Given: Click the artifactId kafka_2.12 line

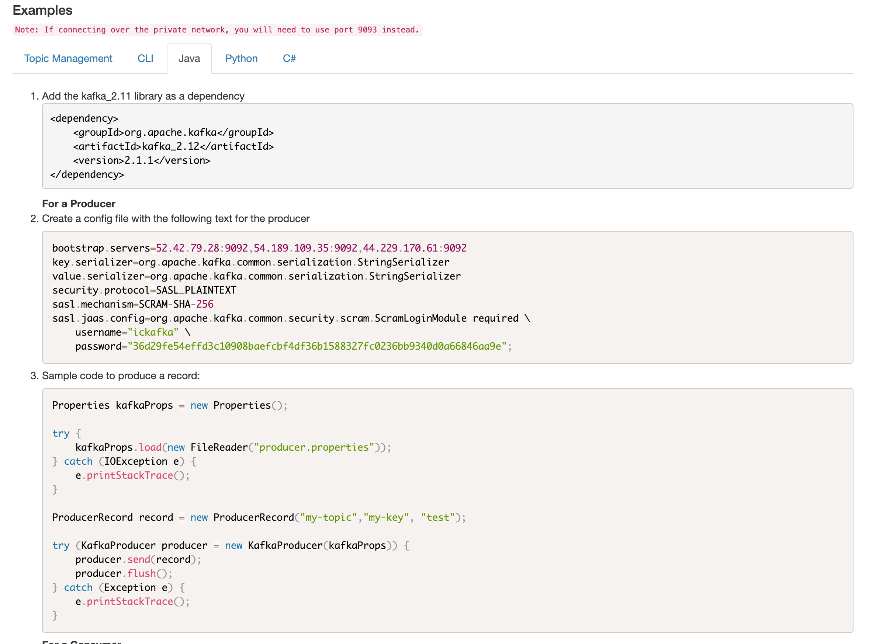Looking at the screenshot, I should (x=173, y=146).
